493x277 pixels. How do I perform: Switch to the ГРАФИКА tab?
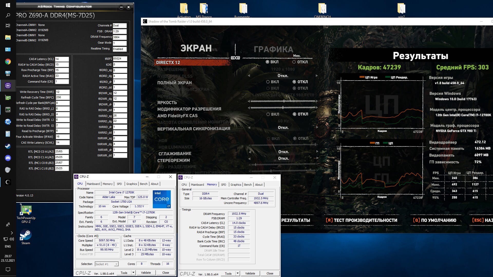point(273,49)
